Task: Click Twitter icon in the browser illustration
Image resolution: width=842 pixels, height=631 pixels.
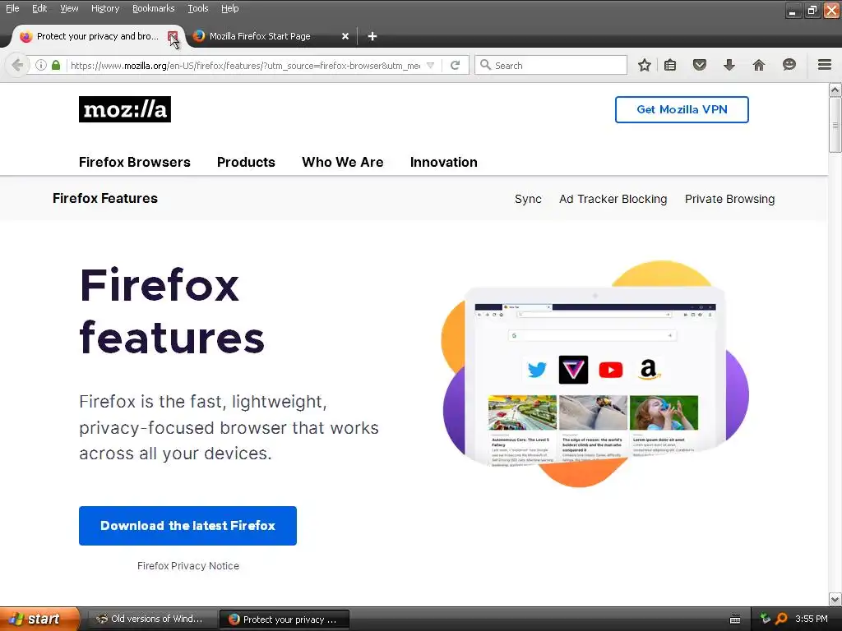Action: 537,370
